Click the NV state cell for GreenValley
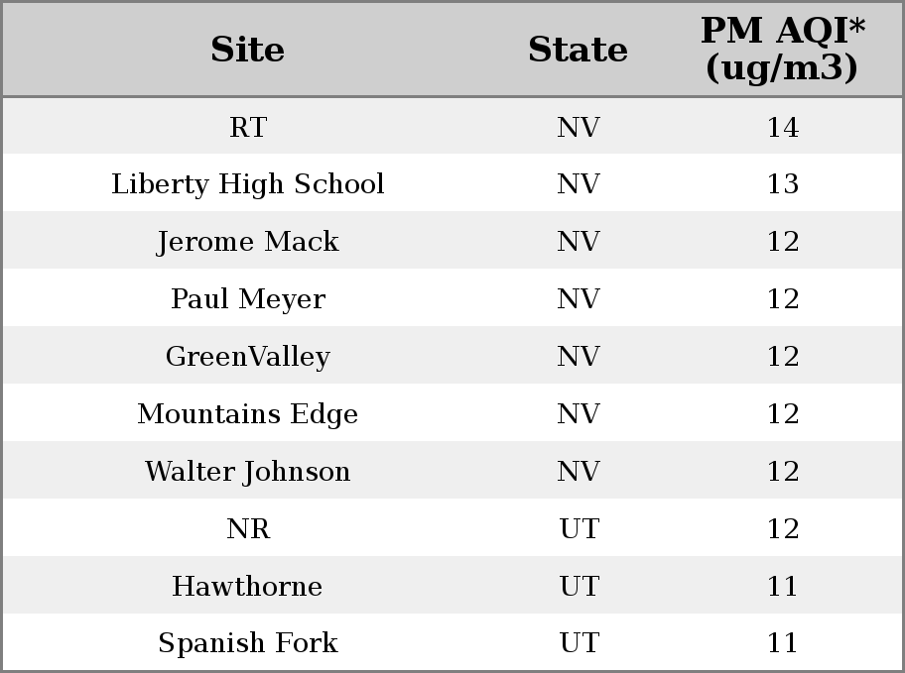905x673 pixels. coord(579,357)
